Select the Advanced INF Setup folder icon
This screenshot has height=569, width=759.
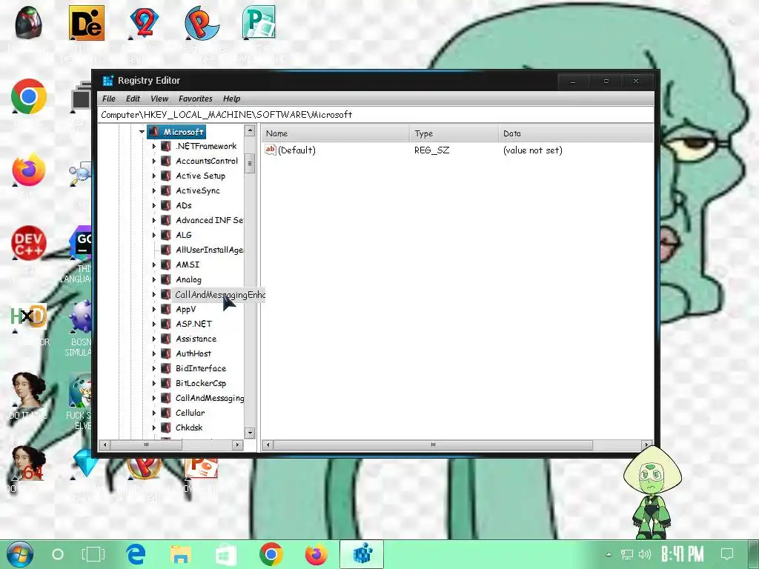pos(166,220)
